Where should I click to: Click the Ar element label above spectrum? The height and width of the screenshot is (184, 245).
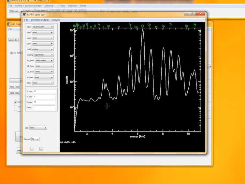[99, 24]
